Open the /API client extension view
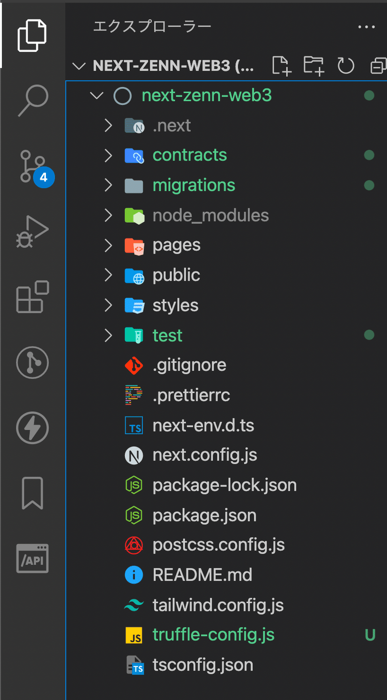Screen dimensions: 387x700 click(x=32, y=558)
